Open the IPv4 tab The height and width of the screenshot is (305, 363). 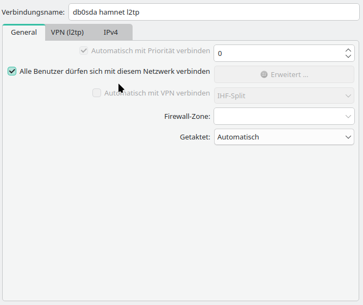(x=111, y=33)
